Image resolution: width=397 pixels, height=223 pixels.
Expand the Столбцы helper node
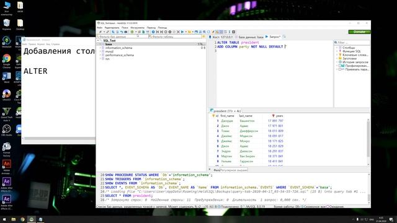click(337, 48)
